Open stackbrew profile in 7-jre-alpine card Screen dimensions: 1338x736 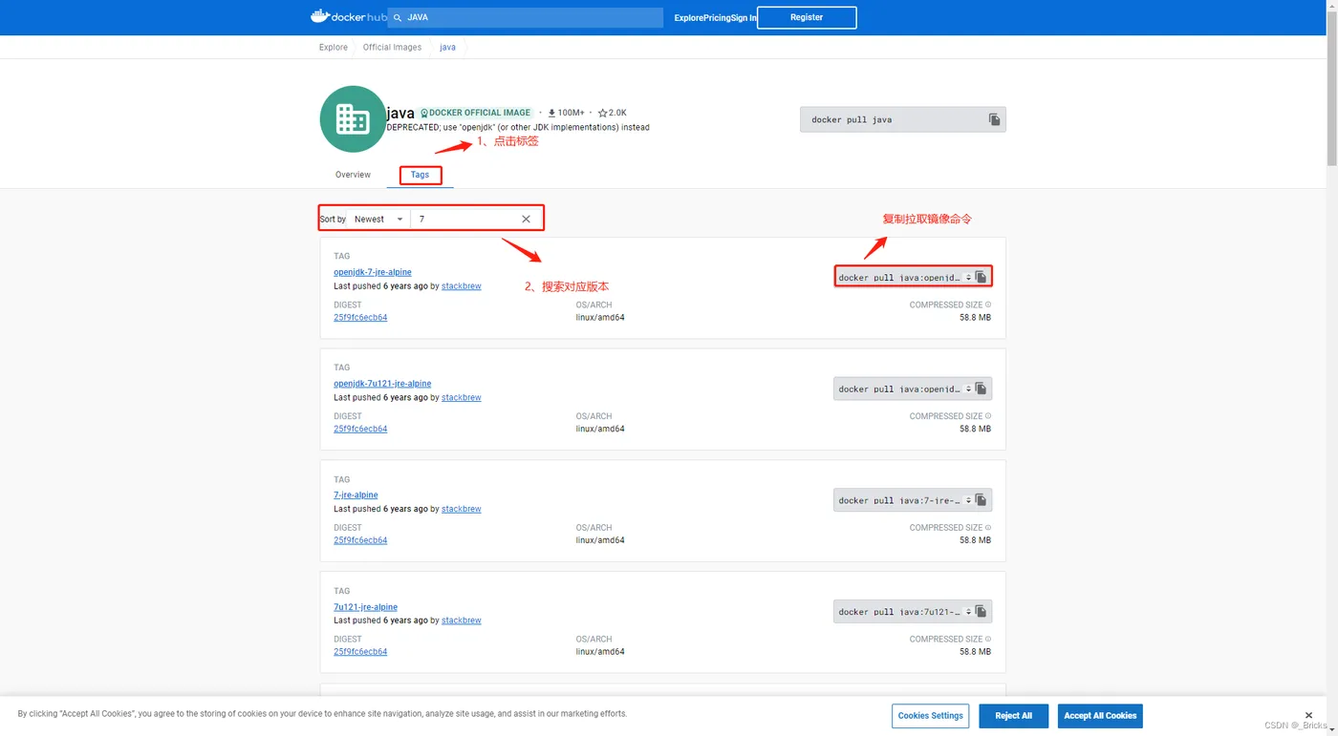(x=462, y=509)
